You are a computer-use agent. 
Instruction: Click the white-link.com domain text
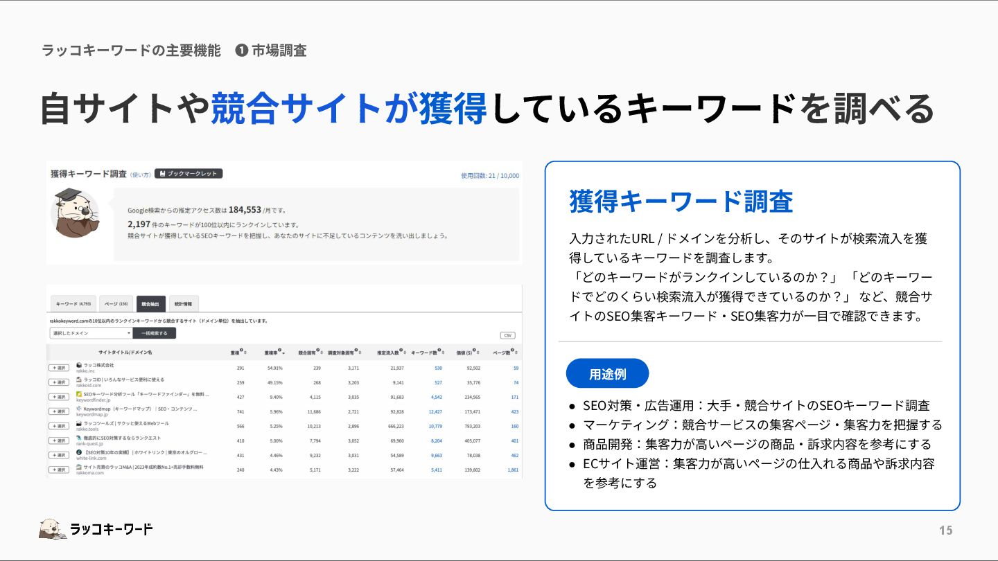tap(91, 458)
